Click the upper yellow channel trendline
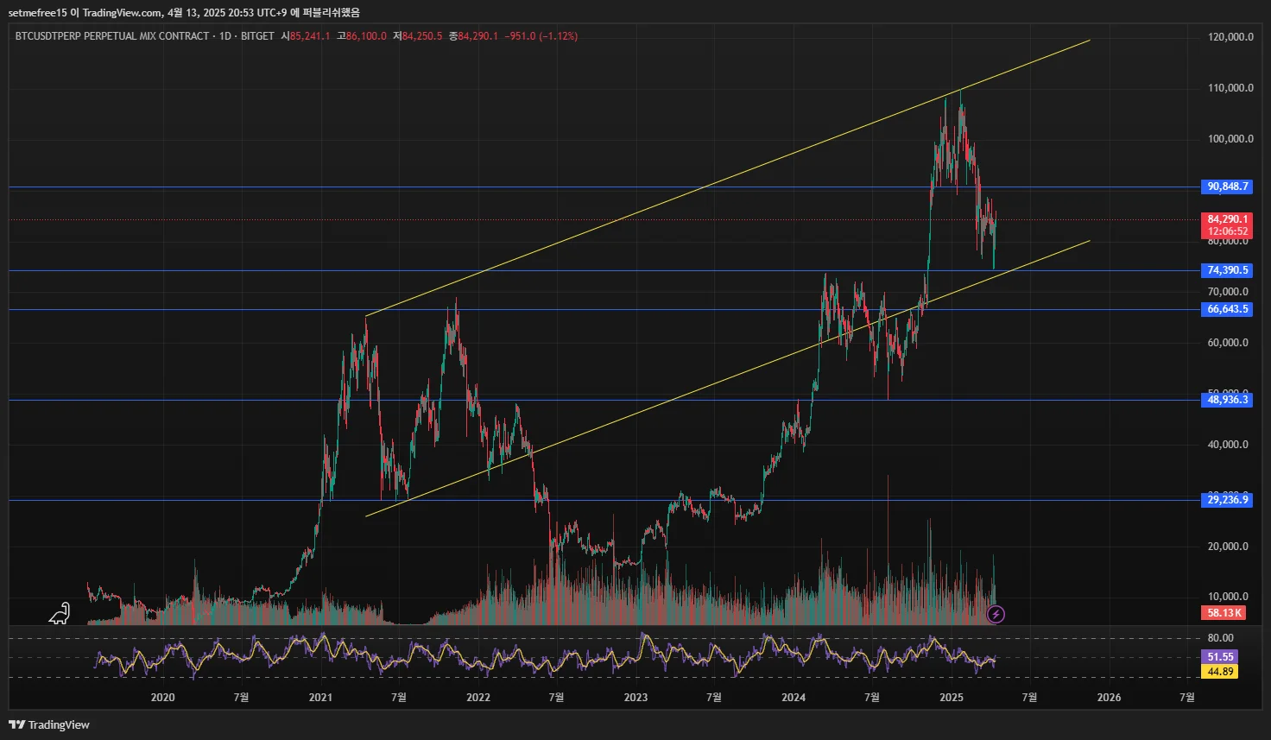This screenshot has width=1271, height=740. (x=727, y=177)
